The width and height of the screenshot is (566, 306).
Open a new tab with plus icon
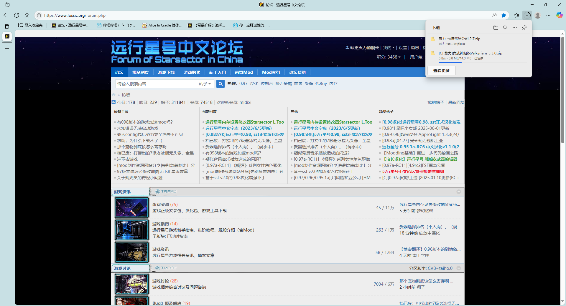click(x=7, y=48)
